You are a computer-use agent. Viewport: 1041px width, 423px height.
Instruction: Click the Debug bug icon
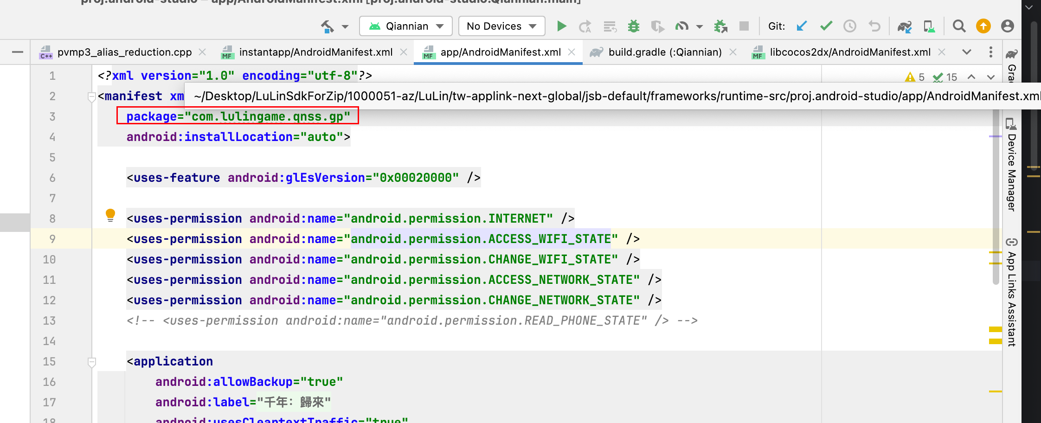pos(633,26)
